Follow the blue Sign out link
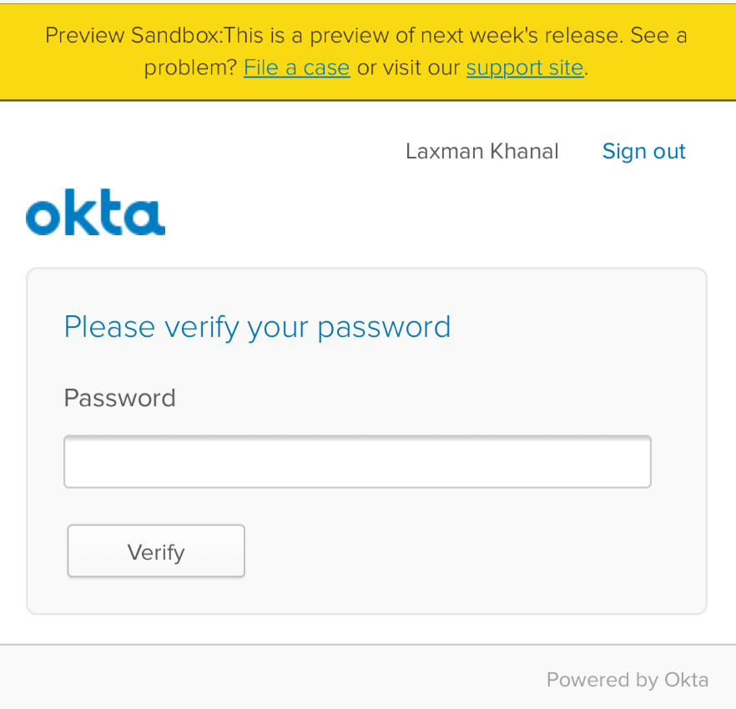This screenshot has width=736, height=709. [x=643, y=151]
